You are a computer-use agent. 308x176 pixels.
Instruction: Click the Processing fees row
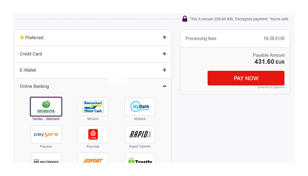pyautogui.click(x=235, y=39)
